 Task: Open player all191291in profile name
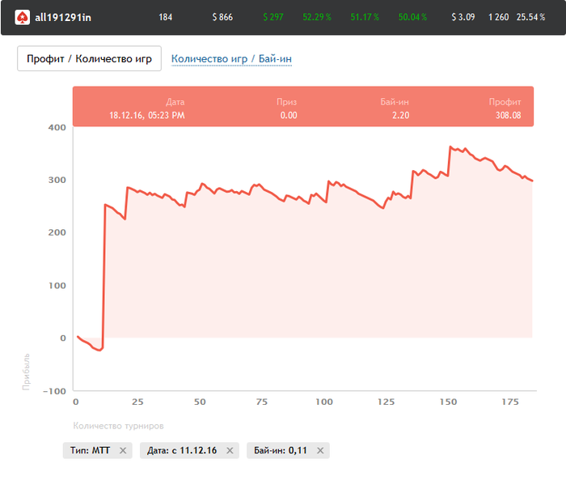click(x=63, y=17)
